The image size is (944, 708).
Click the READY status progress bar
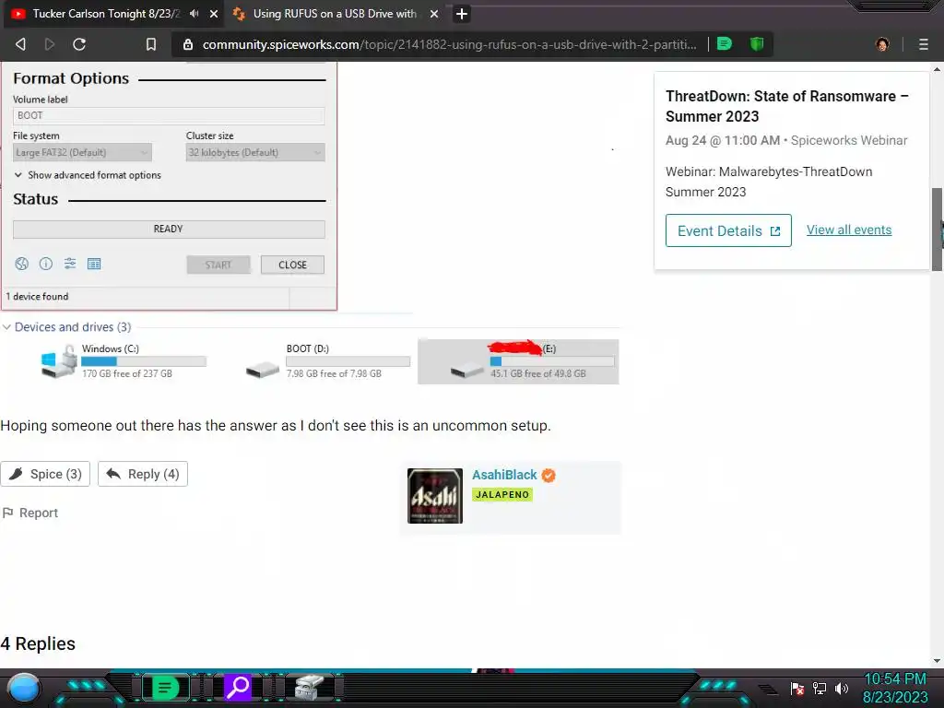pyautogui.click(x=169, y=229)
